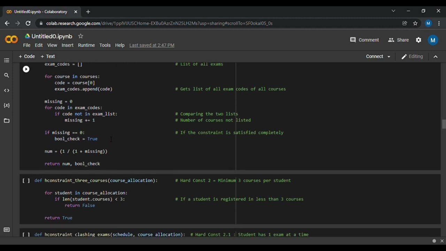This screenshot has height=251, width=446.
Task: Open the Comment panel
Action: [x=364, y=40]
